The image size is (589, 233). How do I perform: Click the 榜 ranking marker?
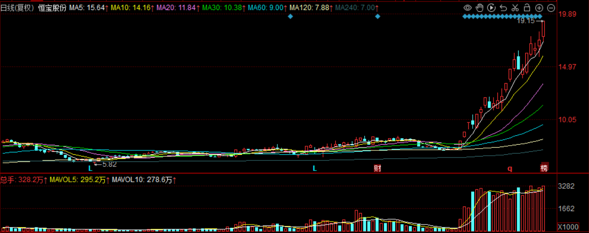tap(544, 168)
